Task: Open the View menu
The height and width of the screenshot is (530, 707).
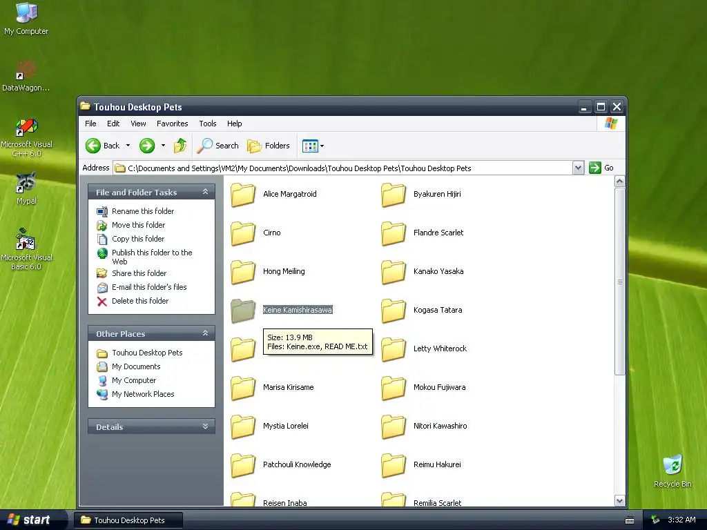Action: point(138,124)
